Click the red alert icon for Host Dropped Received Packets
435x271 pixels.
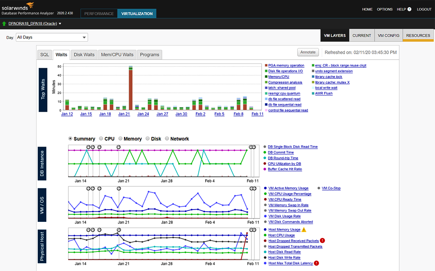pos(322,241)
